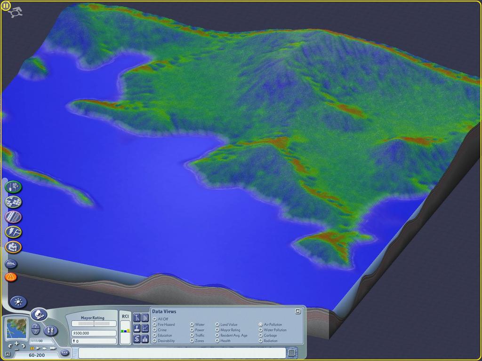Select the Land Value data view
This screenshot has width=482, height=361.
(x=226, y=324)
